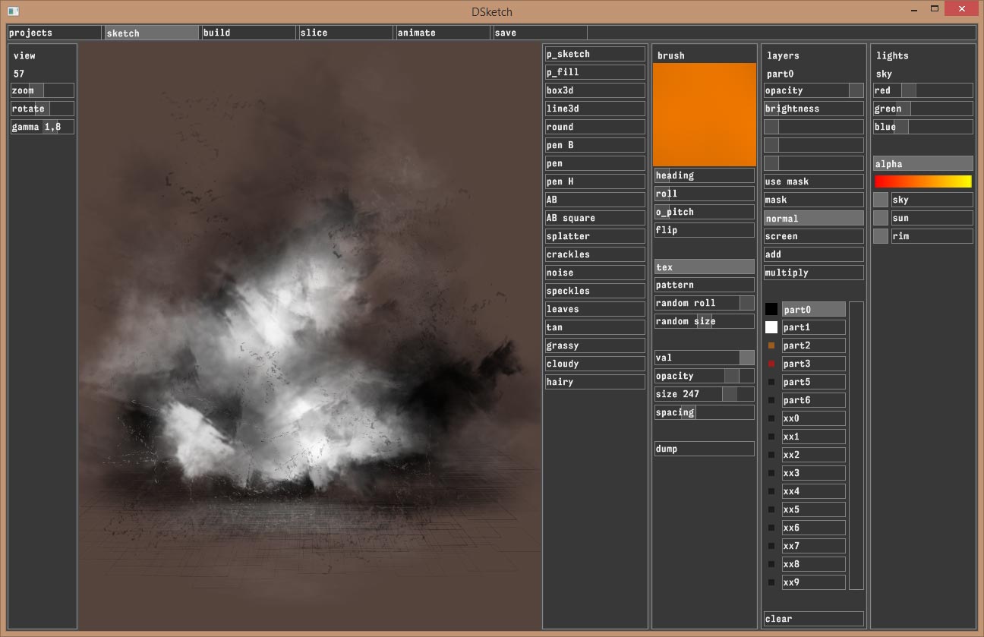Toggle use mask for the layer
Viewport: 984px width, 637px height.
pyautogui.click(x=813, y=181)
